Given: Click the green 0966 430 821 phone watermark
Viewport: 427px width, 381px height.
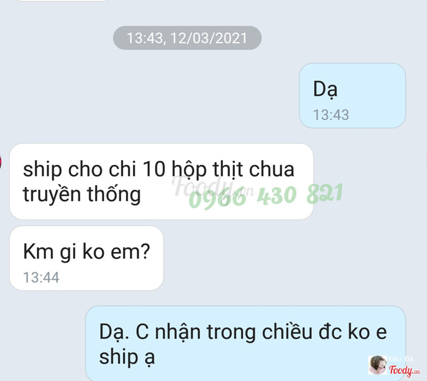Looking at the screenshot, I should click(265, 195).
